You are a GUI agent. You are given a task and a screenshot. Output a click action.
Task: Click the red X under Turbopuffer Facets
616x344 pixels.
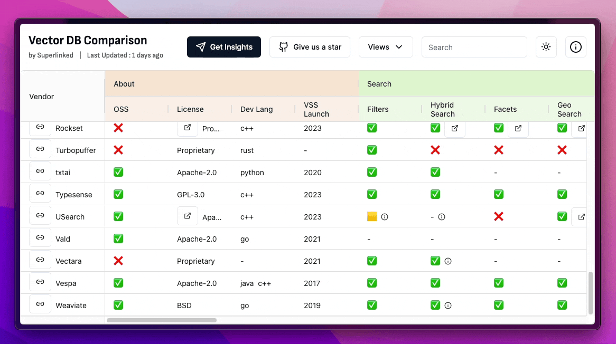click(499, 150)
